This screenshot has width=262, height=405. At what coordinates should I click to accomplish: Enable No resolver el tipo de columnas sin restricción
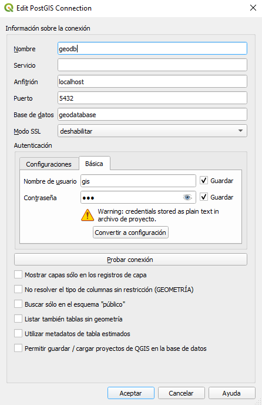point(18,289)
